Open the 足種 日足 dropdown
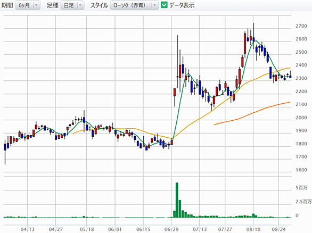The image size is (312, 233). click(x=72, y=5)
